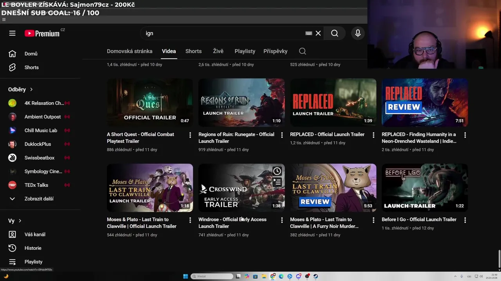Switch to the Playlisty channel tab
Image resolution: width=501 pixels, height=281 pixels.
click(x=245, y=51)
